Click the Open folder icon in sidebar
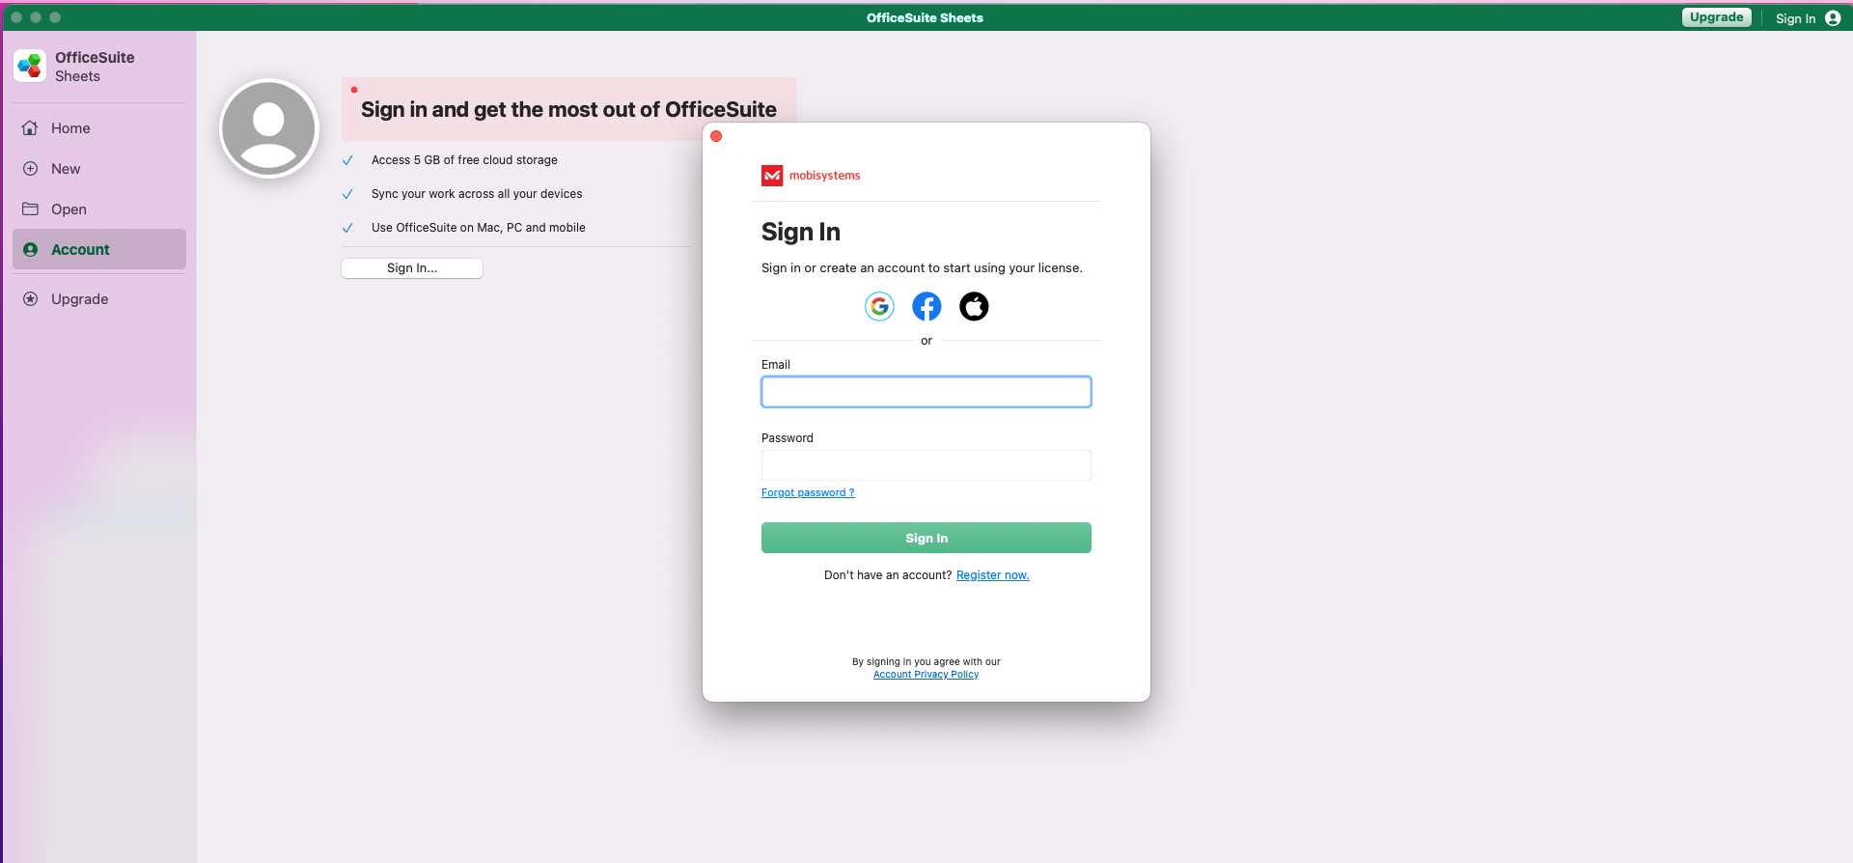The height and width of the screenshot is (863, 1853). [31, 209]
